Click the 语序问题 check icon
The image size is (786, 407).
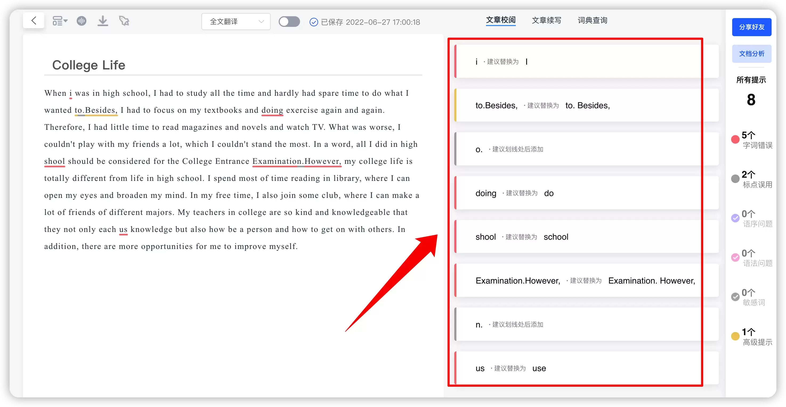(735, 218)
